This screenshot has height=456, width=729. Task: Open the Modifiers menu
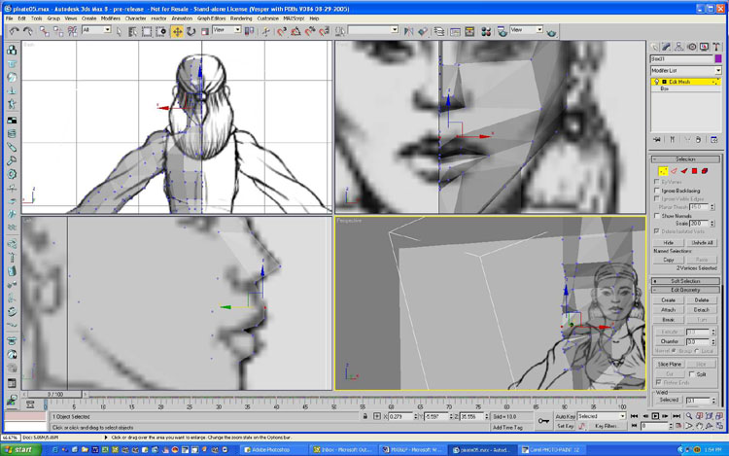tap(111, 18)
